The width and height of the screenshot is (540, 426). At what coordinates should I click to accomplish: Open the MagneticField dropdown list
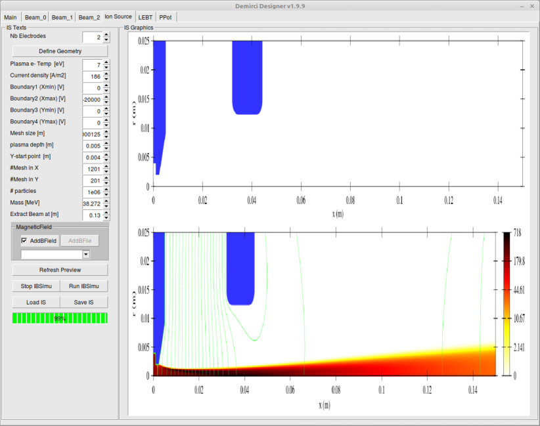(86, 254)
